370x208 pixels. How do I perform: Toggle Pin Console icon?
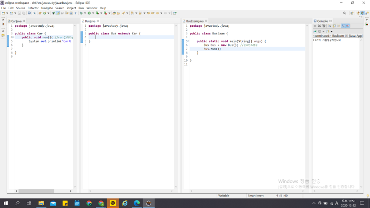tap(315, 32)
